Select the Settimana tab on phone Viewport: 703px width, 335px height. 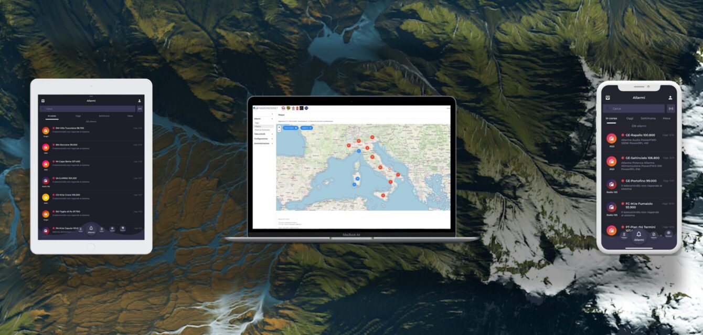tap(648, 119)
